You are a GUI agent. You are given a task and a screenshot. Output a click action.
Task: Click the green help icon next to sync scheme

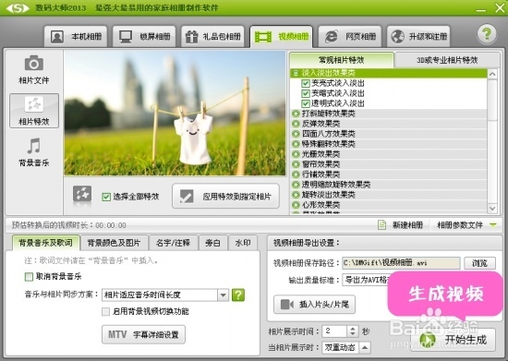tap(238, 295)
